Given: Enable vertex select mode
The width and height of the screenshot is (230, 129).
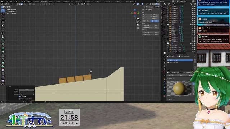Looking at the screenshot, I should click(x=18, y=4).
